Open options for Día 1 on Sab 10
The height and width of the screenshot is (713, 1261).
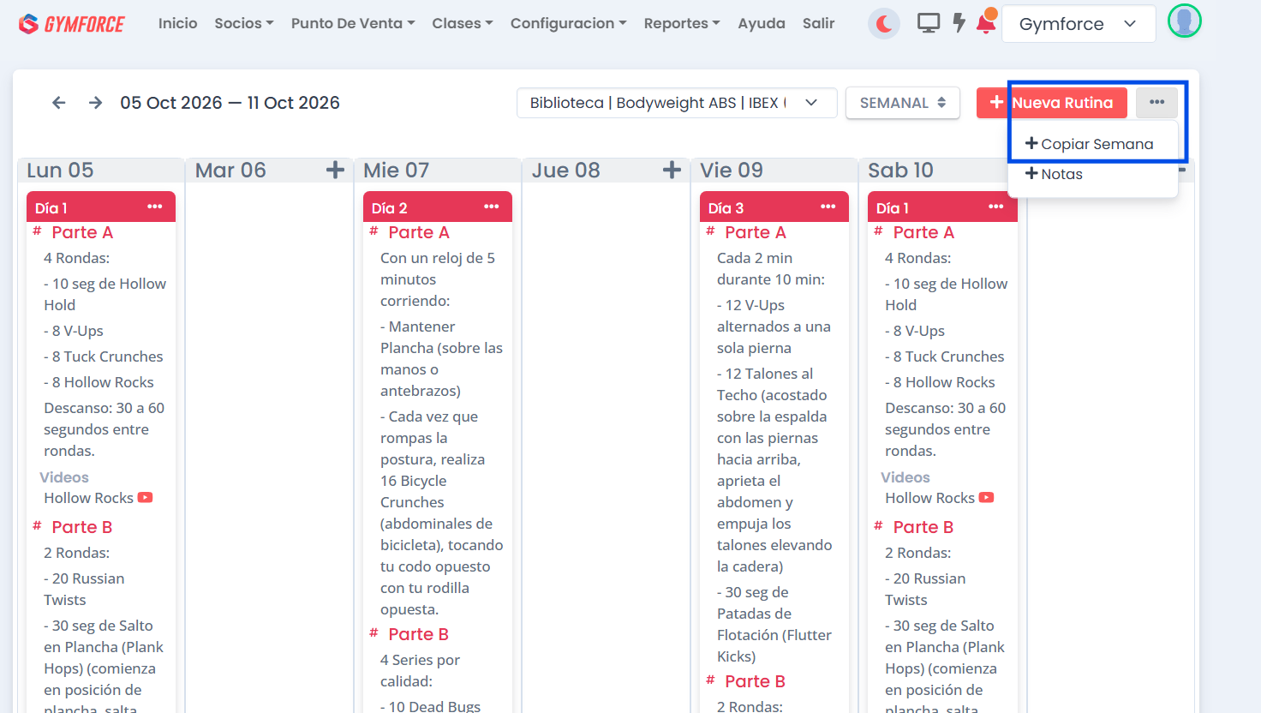click(995, 207)
